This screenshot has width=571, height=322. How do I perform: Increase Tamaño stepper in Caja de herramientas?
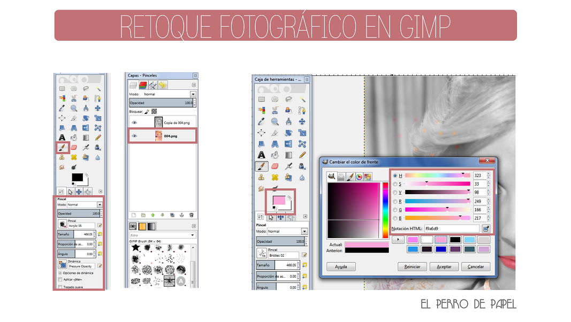[x=299, y=263]
